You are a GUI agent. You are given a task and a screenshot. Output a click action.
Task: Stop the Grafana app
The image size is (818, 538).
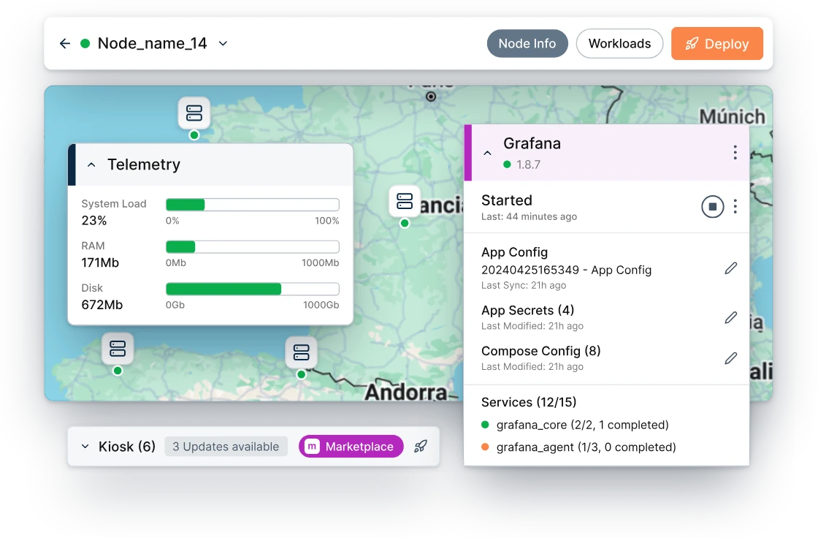tap(712, 206)
